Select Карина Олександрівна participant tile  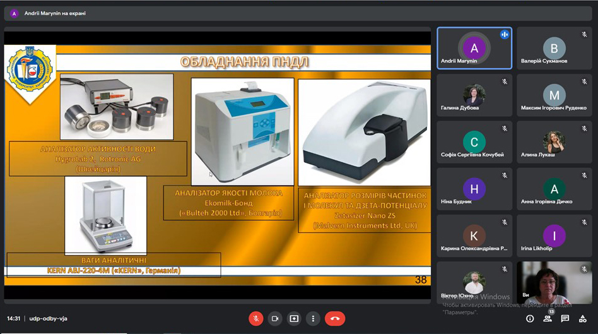click(x=474, y=236)
